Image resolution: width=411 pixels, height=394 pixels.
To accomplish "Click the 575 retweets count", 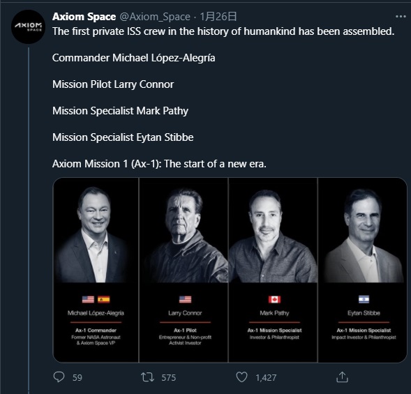I will 169,377.
